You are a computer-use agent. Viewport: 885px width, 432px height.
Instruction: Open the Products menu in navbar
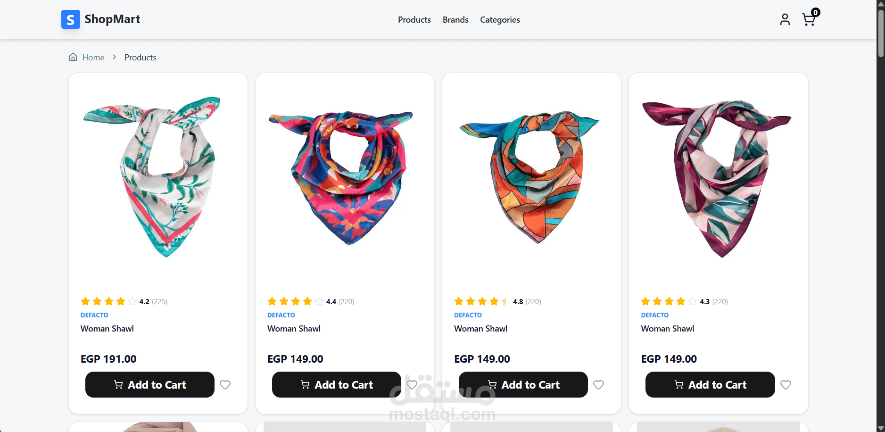click(414, 20)
